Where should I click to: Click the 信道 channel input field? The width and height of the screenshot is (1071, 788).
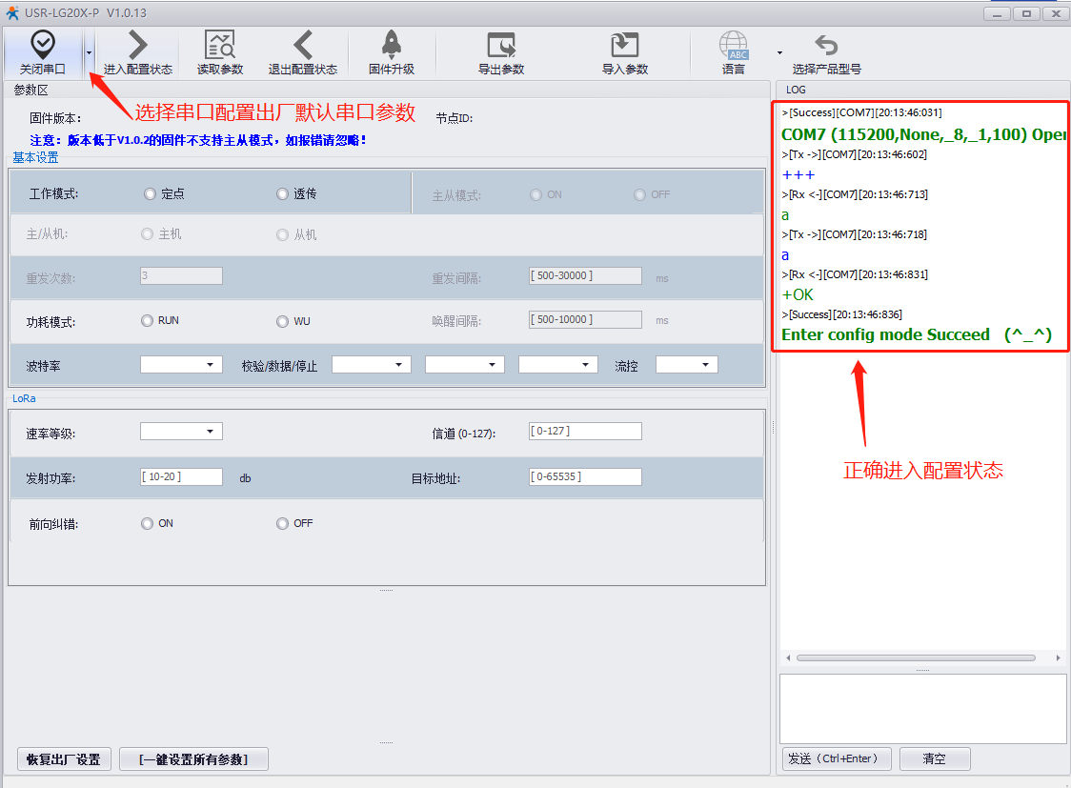(585, 432)
